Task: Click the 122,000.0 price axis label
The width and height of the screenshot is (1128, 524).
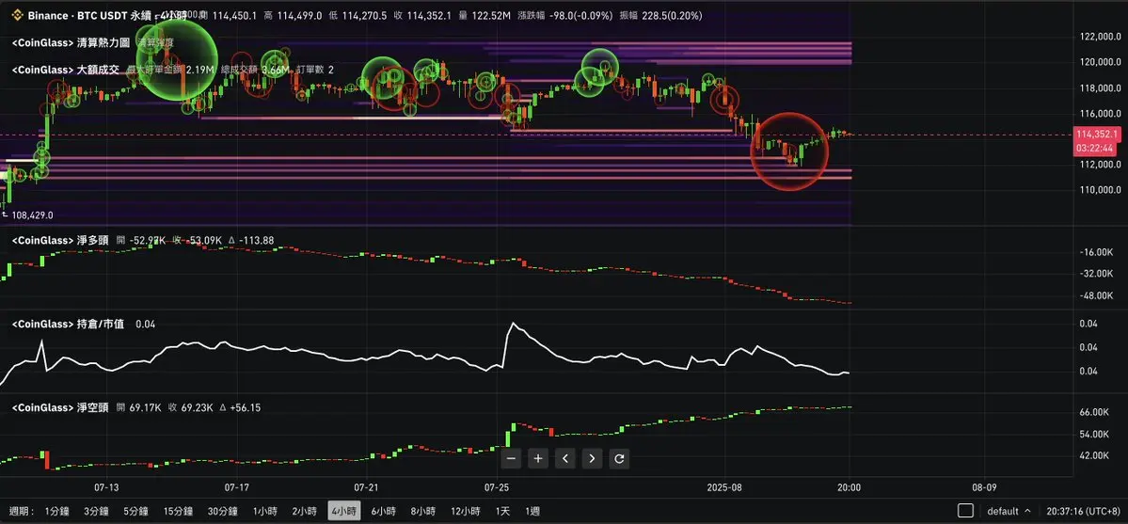Action: [1099, 37]
